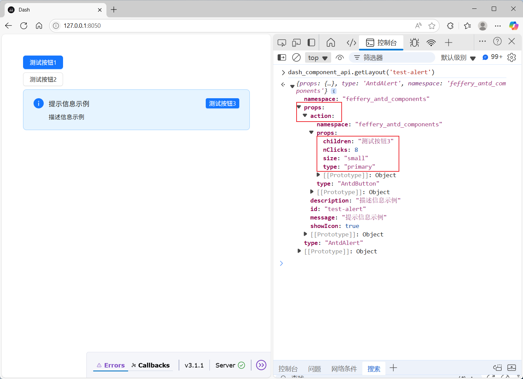Open the network wifi icon panel
Screen dimensions: 523x379
[x=431, y=43]
